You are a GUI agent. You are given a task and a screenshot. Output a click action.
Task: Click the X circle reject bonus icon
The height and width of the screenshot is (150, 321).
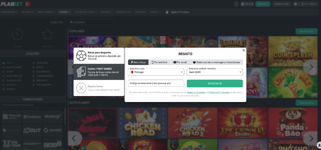81,88
